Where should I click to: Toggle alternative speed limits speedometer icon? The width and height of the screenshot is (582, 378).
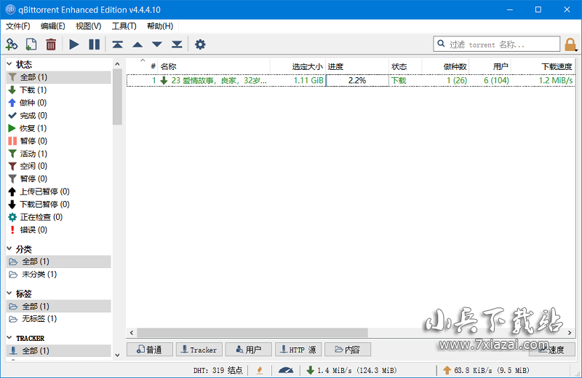click(x=285, y=370)
